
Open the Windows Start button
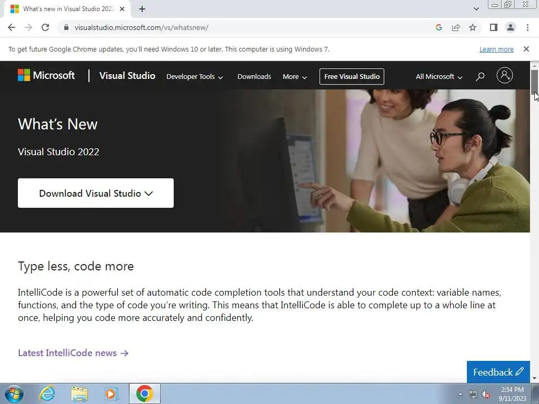[x=14, y=393]
